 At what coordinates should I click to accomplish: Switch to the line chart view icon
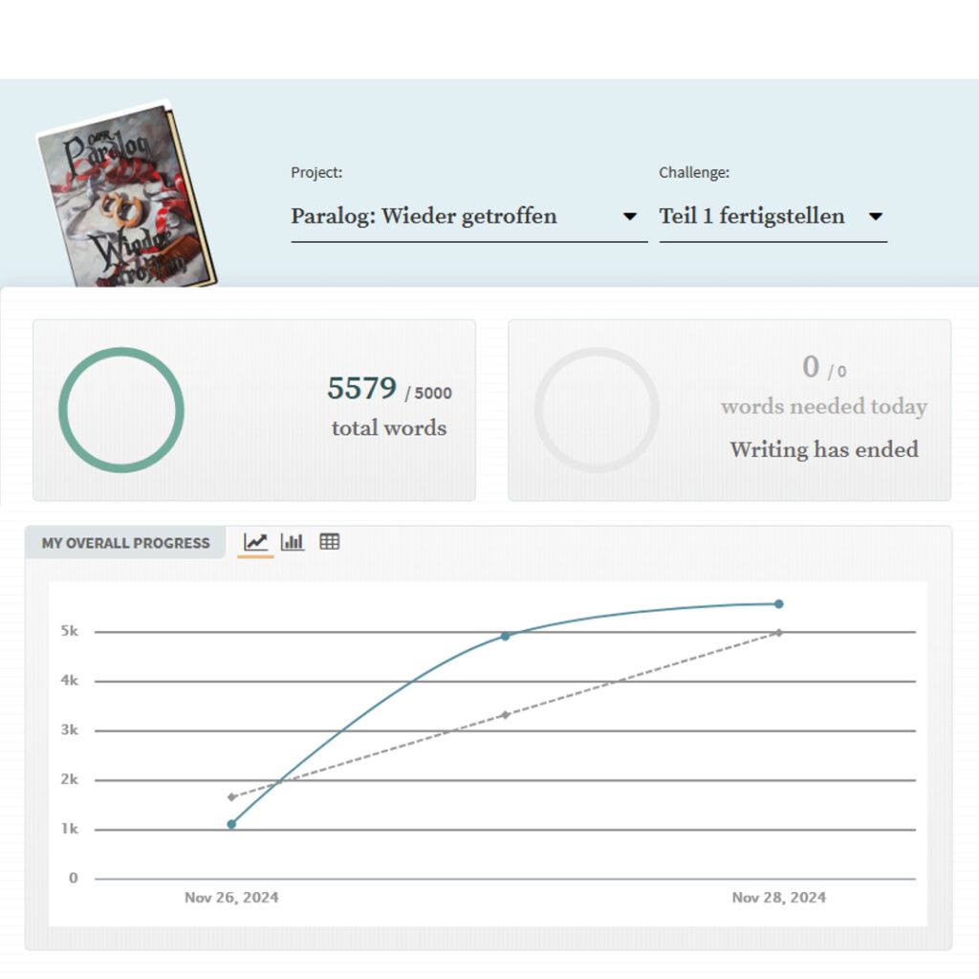click(255, 542)
